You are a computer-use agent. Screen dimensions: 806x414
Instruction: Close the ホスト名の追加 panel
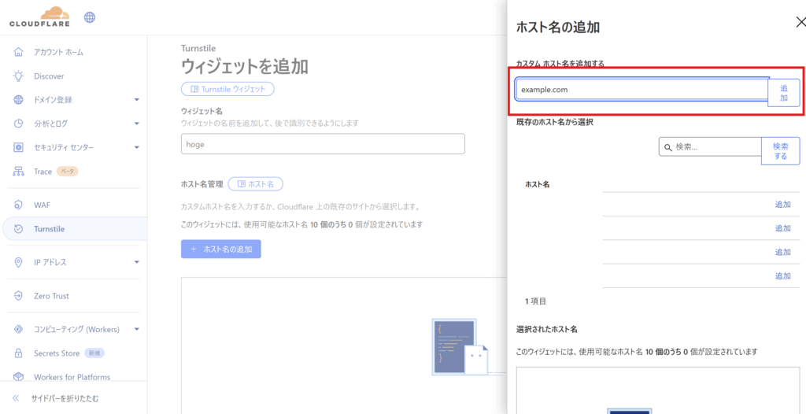[x=800, y=21]
